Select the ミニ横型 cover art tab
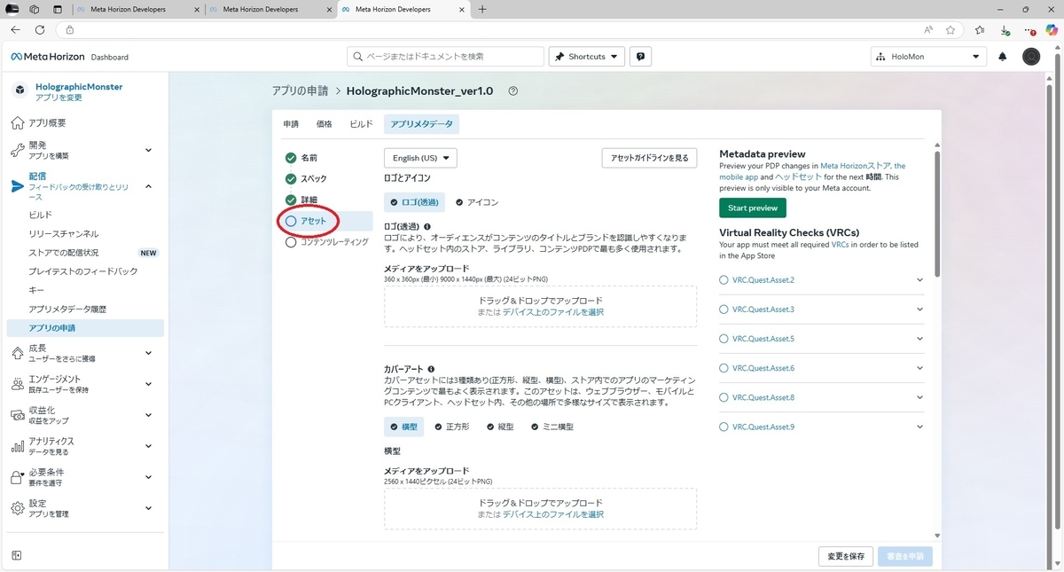 (552, 427)
